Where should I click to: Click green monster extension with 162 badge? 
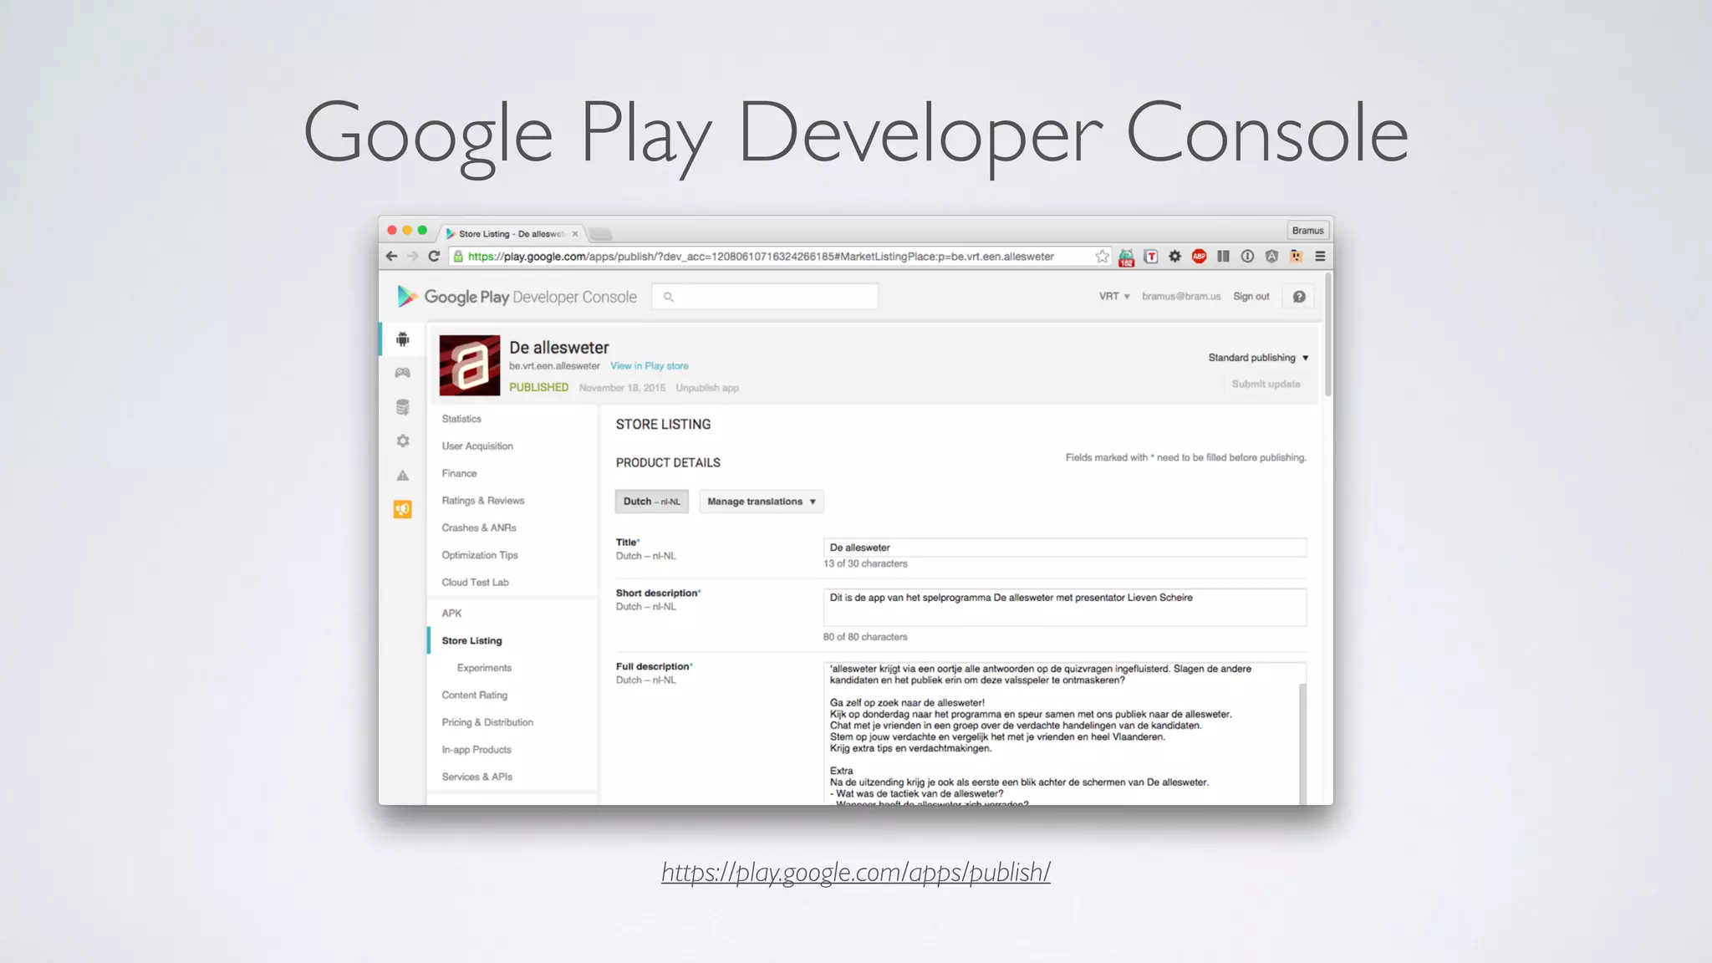pyautogui.click(x=1126, y=257)
